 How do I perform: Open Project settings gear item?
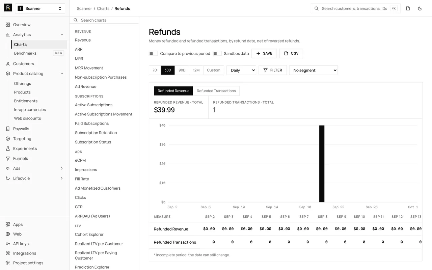coord(28,263)
